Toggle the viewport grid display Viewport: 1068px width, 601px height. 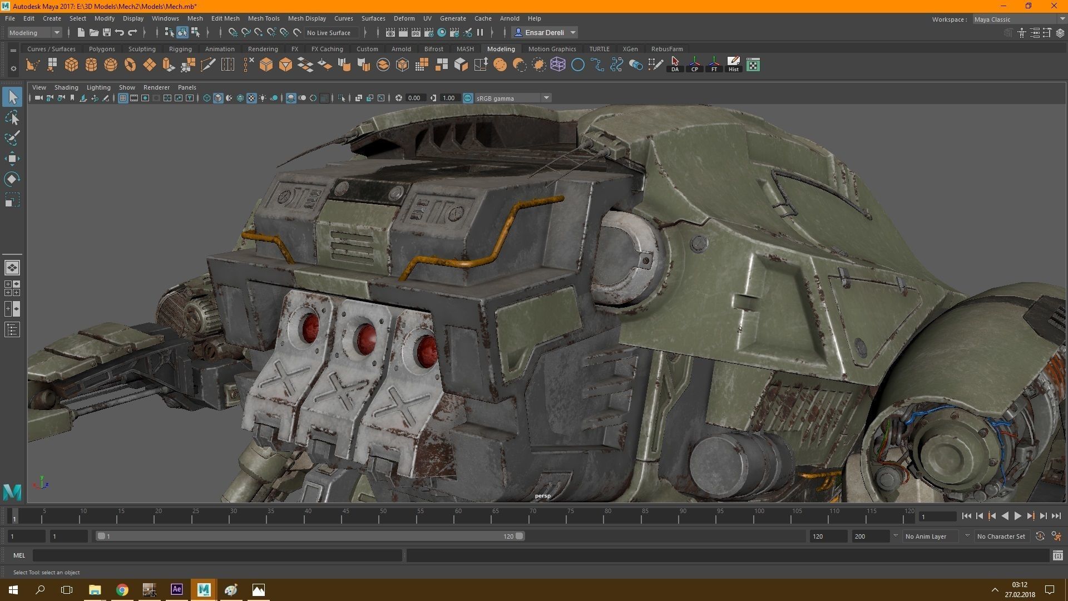pos(123,98)
